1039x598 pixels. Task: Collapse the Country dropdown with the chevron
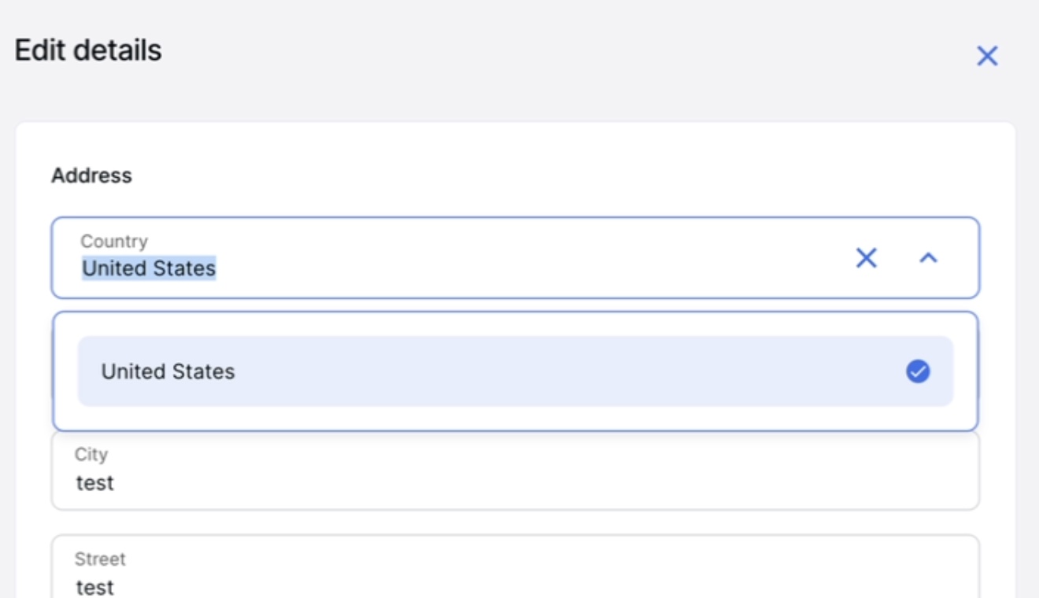pyautogui.click(x=929, y=258)
